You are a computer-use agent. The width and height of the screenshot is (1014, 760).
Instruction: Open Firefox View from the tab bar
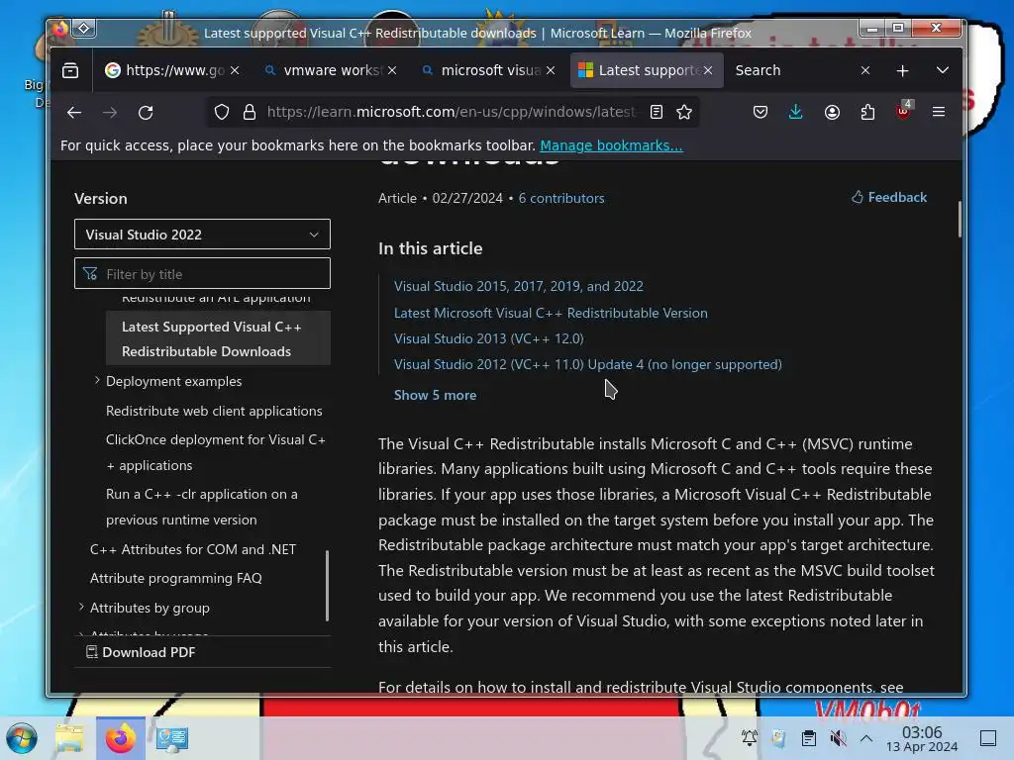(70, 70)
